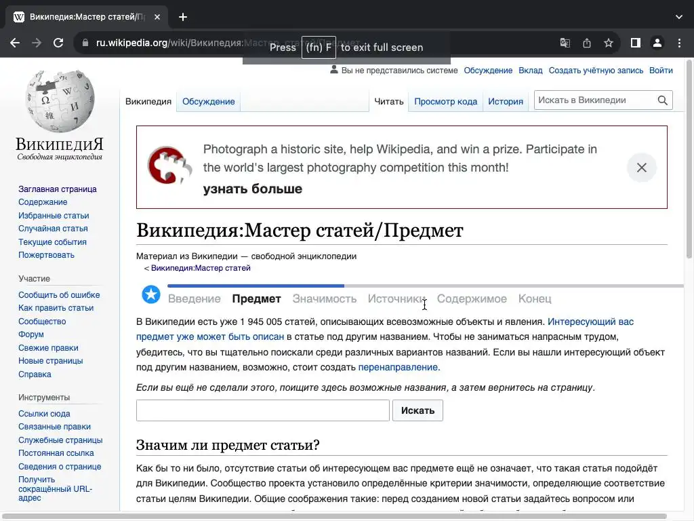
Task: Open a new browser tab with plus
Action: [183, 17]
